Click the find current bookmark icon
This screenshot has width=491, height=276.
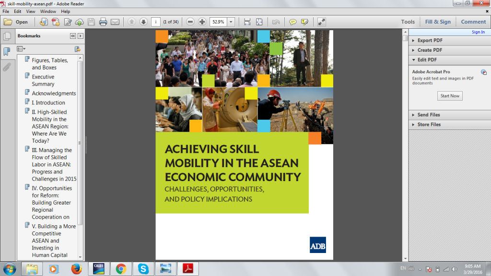coord(77,49)
